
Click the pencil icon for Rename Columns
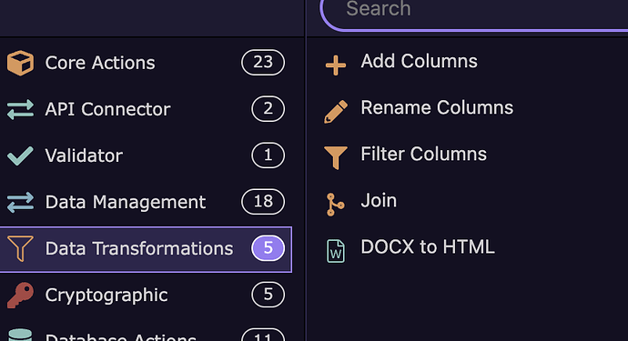pos(336,112)
